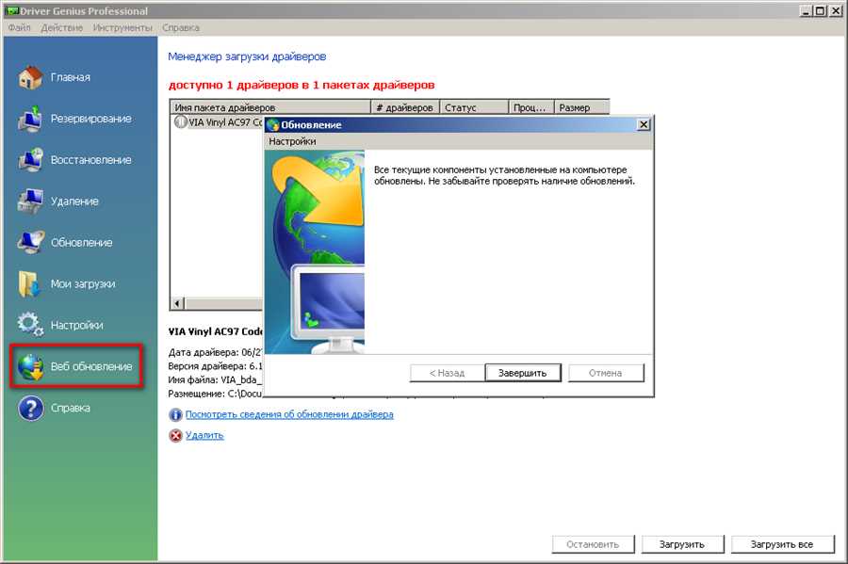
Task: Click the Мои загрузки sidebar label
Action: 83,283
